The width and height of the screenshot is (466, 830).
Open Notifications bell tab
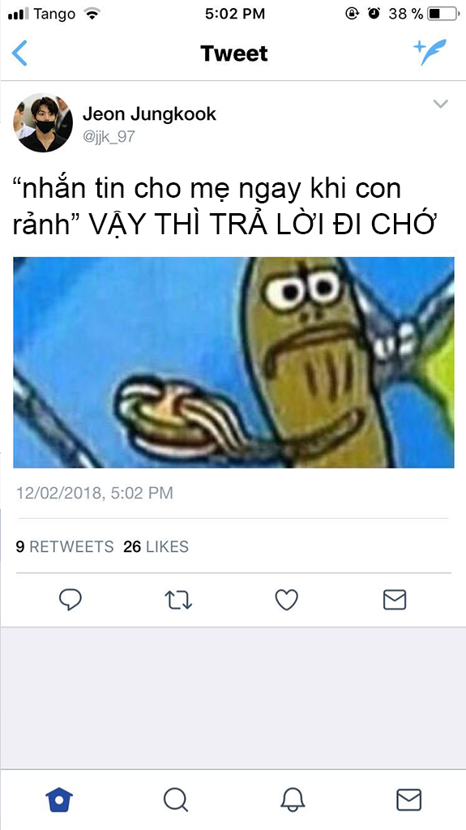293,799
